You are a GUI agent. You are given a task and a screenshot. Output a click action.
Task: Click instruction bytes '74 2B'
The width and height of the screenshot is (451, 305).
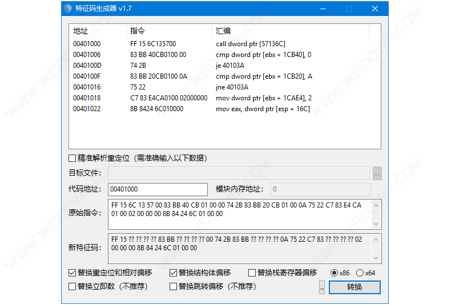pos(138,66)
